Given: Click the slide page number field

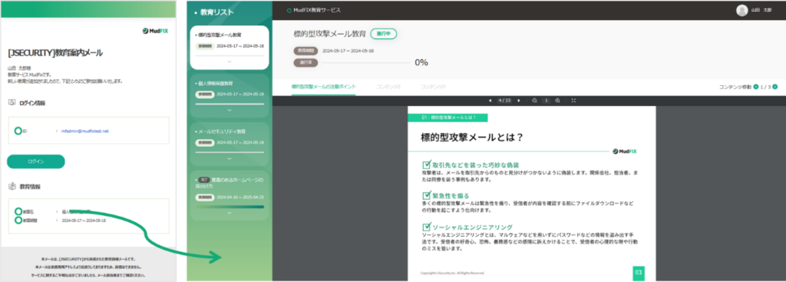Looking at the screenshot, I should [x=504, y=101].
